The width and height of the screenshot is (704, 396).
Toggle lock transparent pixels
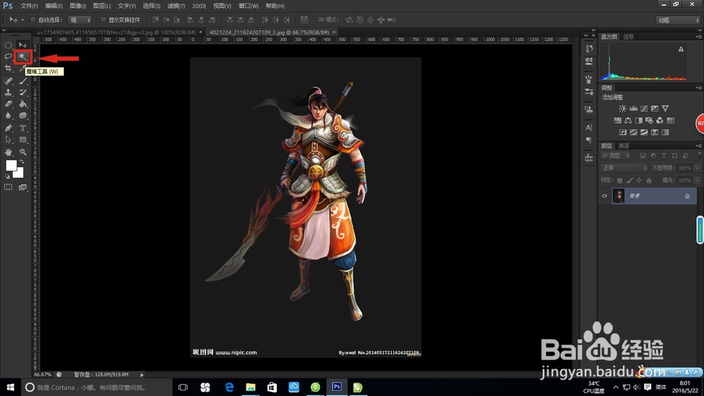(620, 180)
